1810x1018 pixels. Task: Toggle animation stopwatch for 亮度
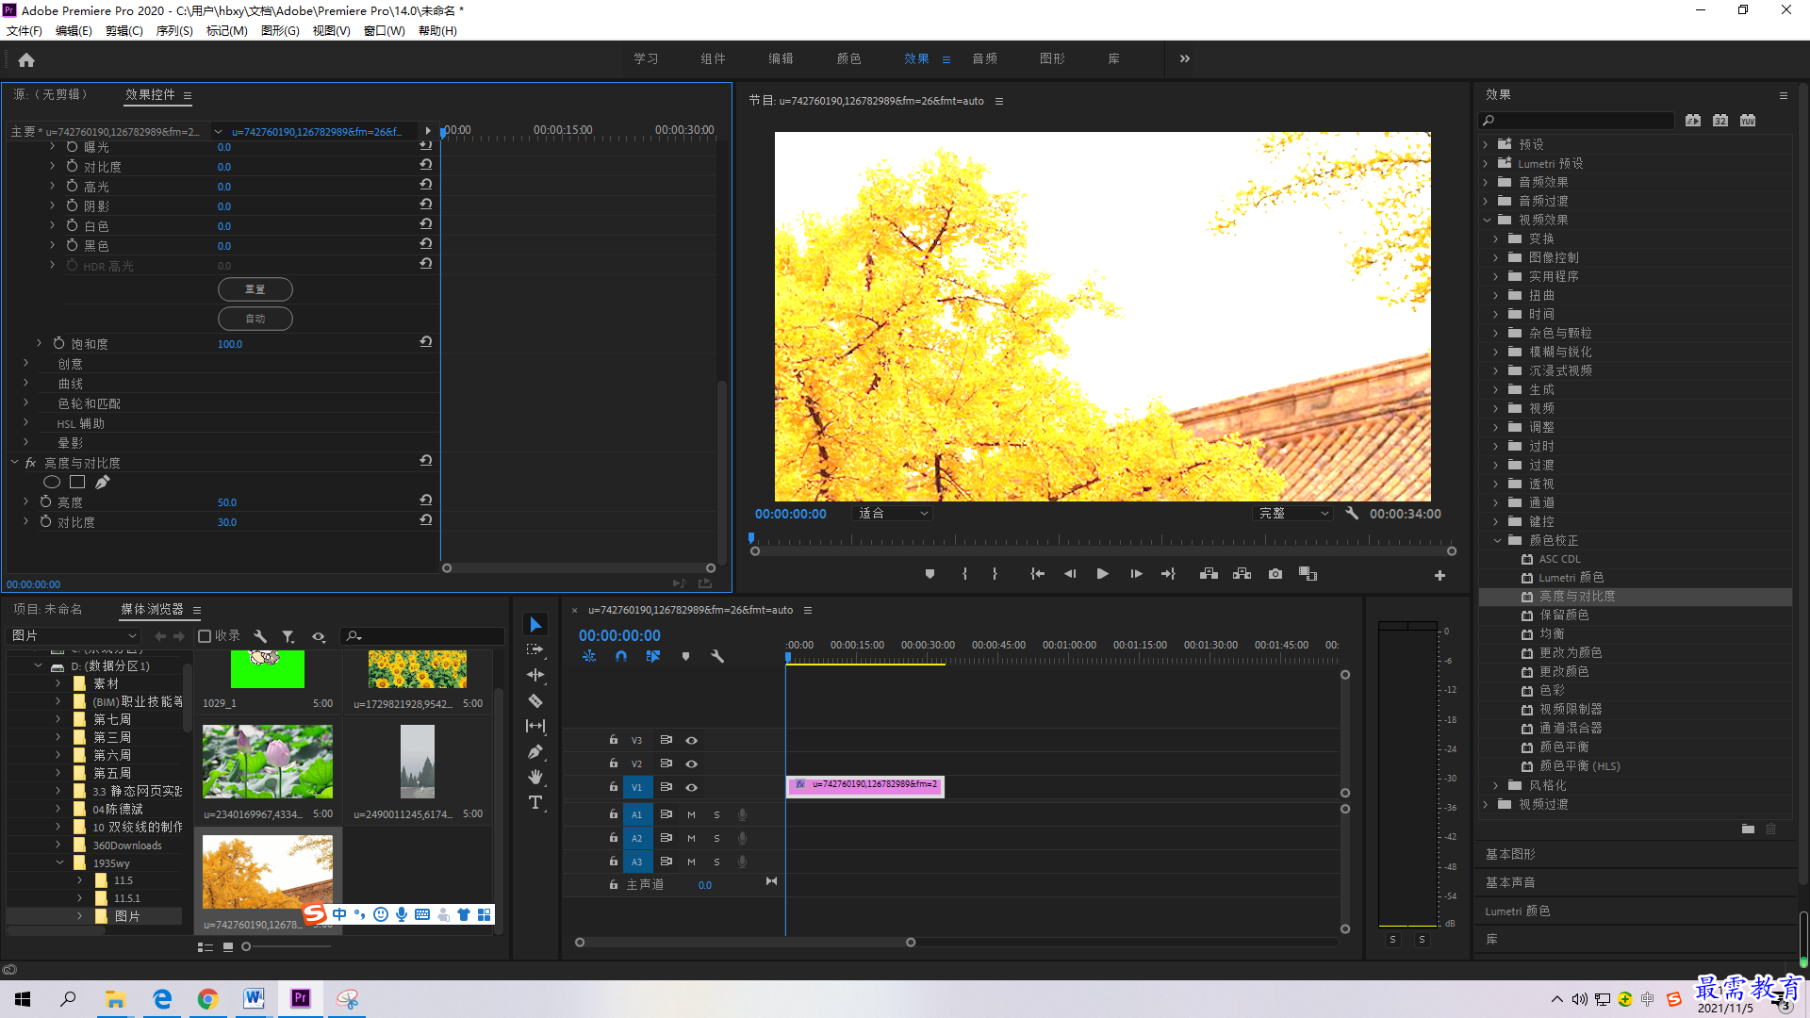(45, 502)
